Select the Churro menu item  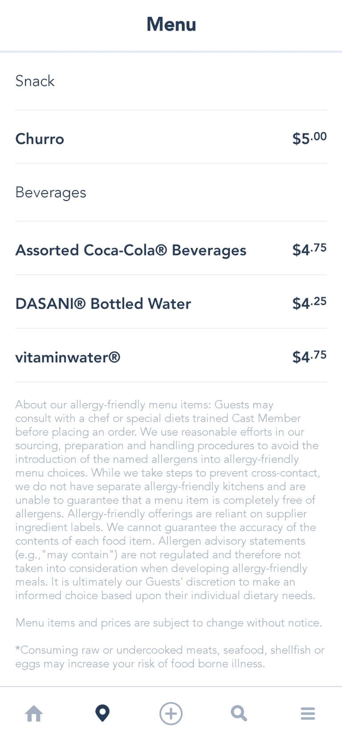[x=40, y=139]
